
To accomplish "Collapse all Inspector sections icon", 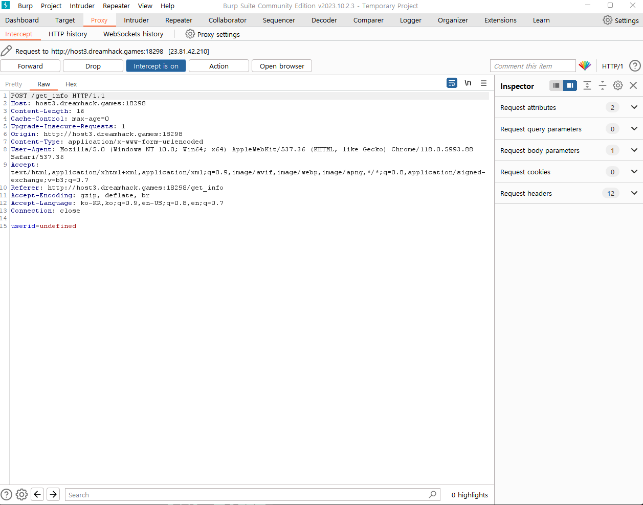I will (x=603, y=85).
